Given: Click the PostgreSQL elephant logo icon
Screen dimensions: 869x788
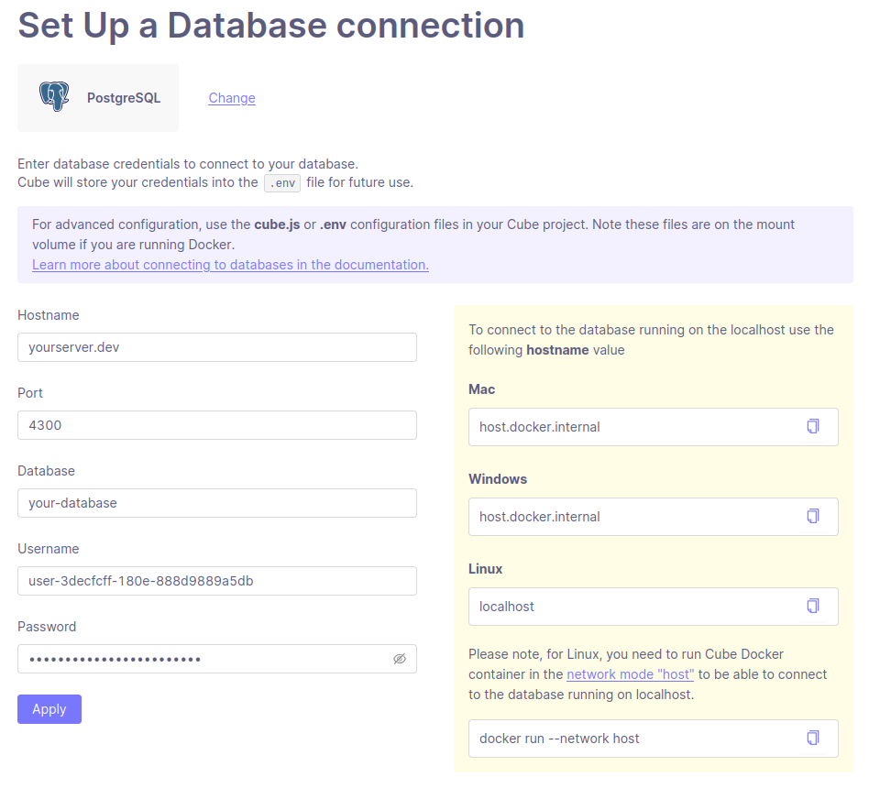Looking at the screenshot, I should point(54,97).
